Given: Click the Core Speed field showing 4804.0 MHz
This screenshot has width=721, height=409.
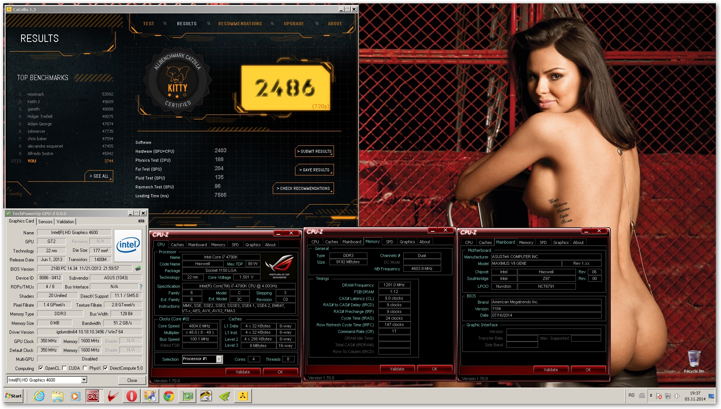Looking at the screenshot, I should tap(200, 326).
